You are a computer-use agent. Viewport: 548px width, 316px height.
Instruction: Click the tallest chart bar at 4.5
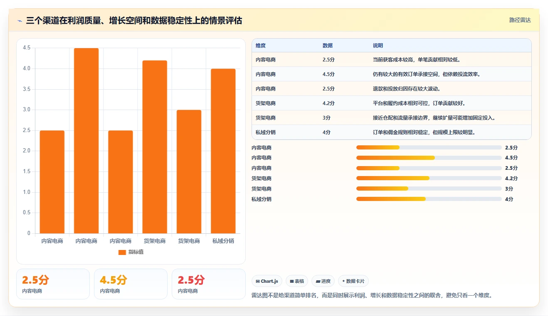(86, 141)
